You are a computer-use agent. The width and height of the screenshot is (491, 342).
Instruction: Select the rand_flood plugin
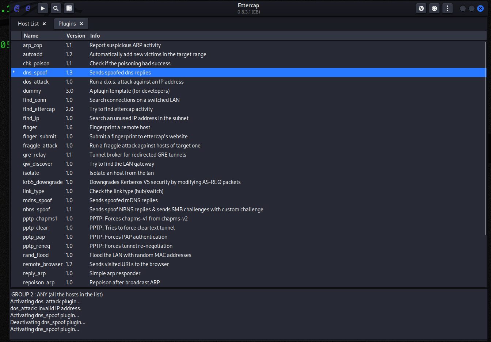click(248, 255)
